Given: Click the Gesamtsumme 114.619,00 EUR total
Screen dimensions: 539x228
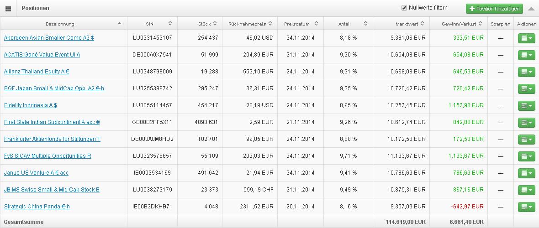Looking at the screenshot, I should click(405, 222).
